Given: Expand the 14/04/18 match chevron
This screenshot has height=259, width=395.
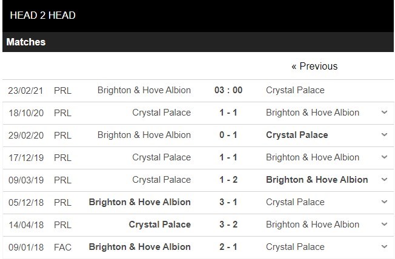Looking at the screenshot, I should coord(383,225).
